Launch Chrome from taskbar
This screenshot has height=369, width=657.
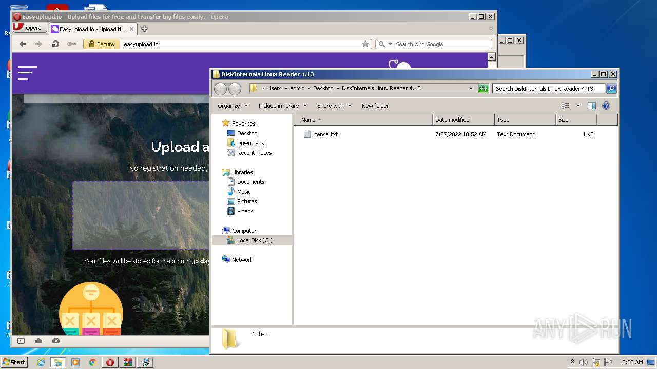click(x=93, y=362)
